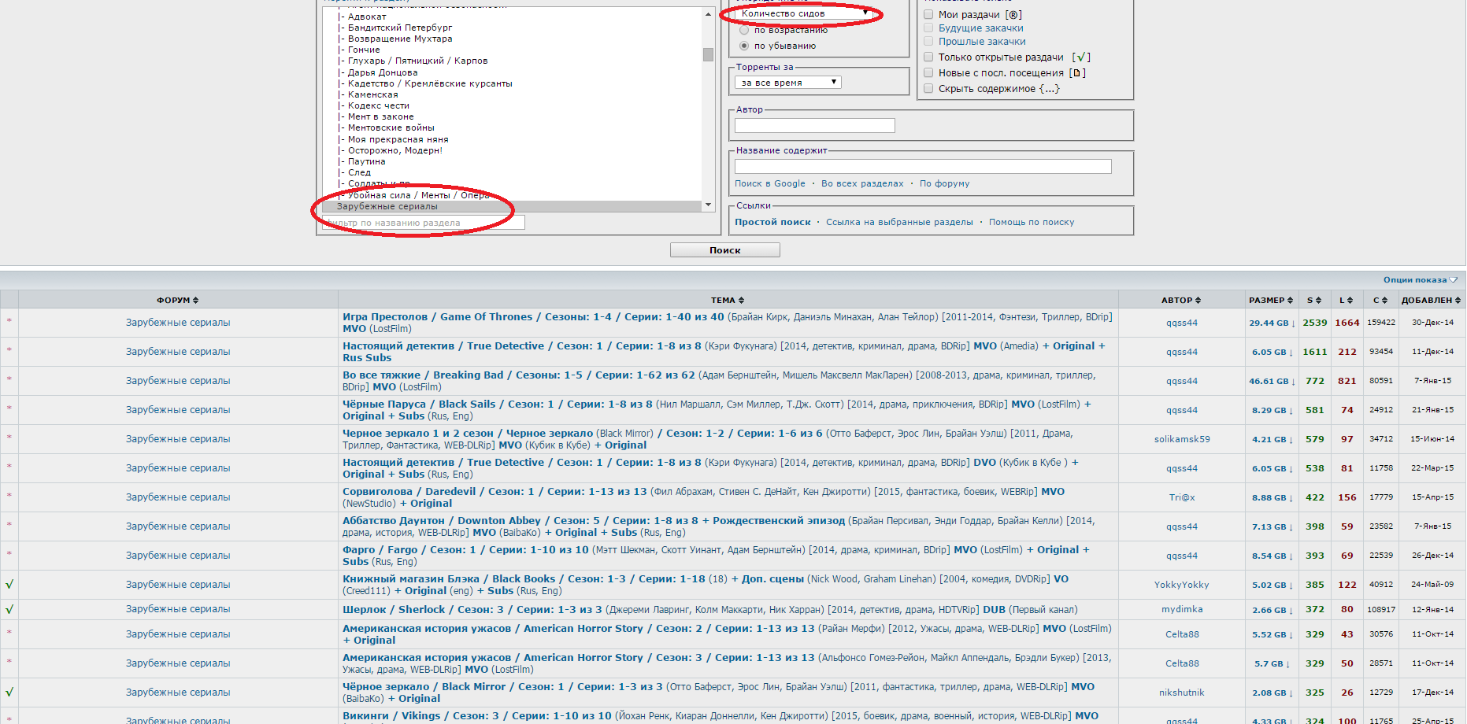1467x724 pixels.
Task: Click checkmark status icon in Книжный магазин Блэка row
Action: point(9,585)
